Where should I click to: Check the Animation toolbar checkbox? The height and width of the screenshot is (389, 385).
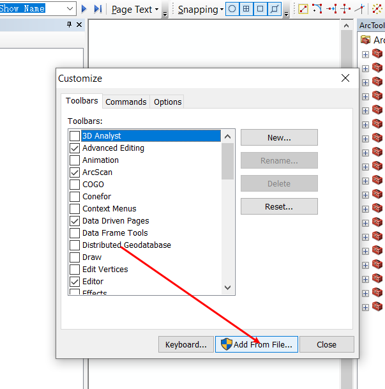pos(75,160)
